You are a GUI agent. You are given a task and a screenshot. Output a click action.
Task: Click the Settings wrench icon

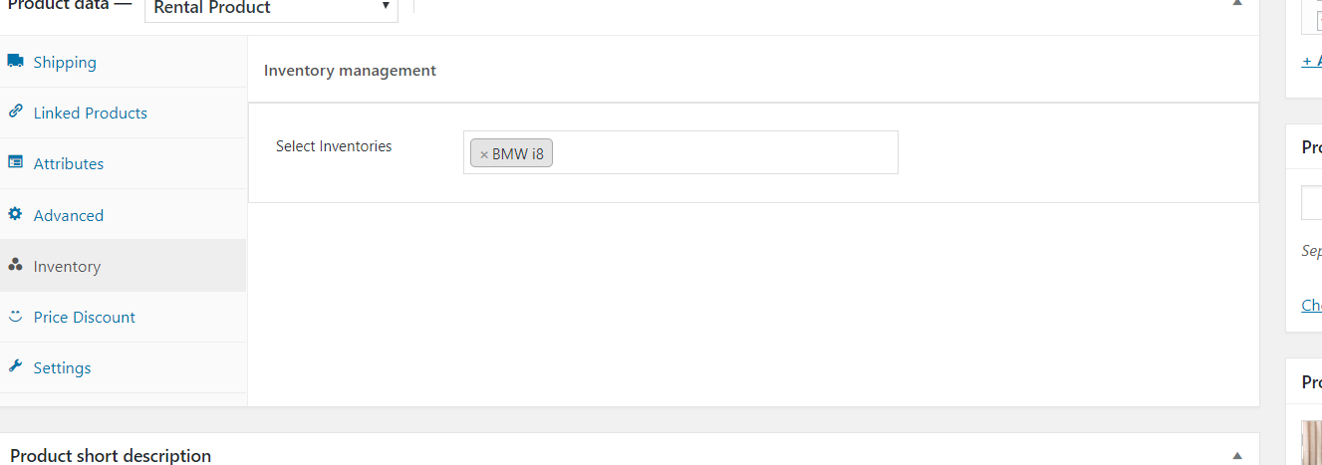tap(15, 366)
